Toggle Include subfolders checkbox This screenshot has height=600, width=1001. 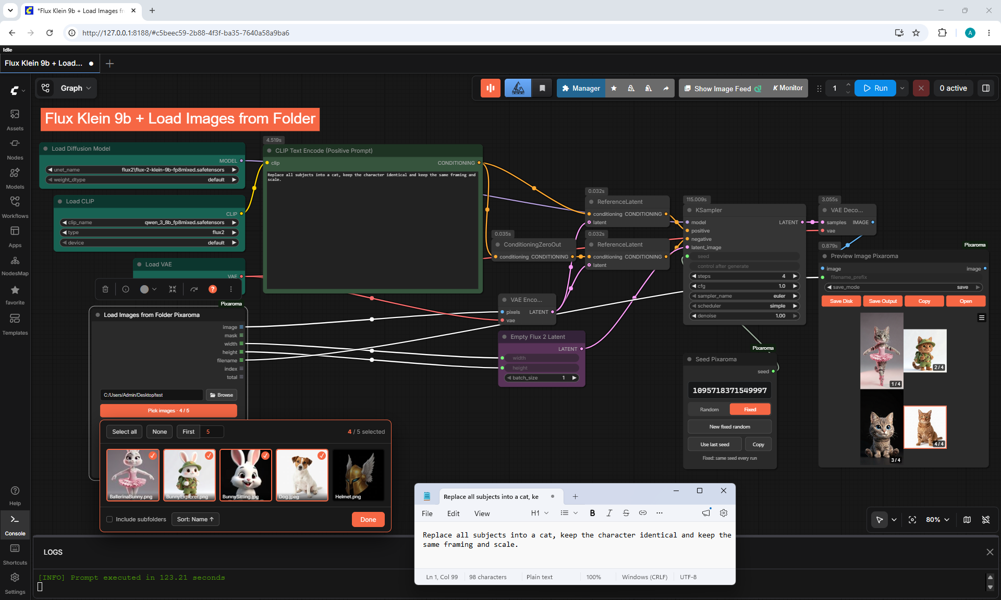point(109,519)
